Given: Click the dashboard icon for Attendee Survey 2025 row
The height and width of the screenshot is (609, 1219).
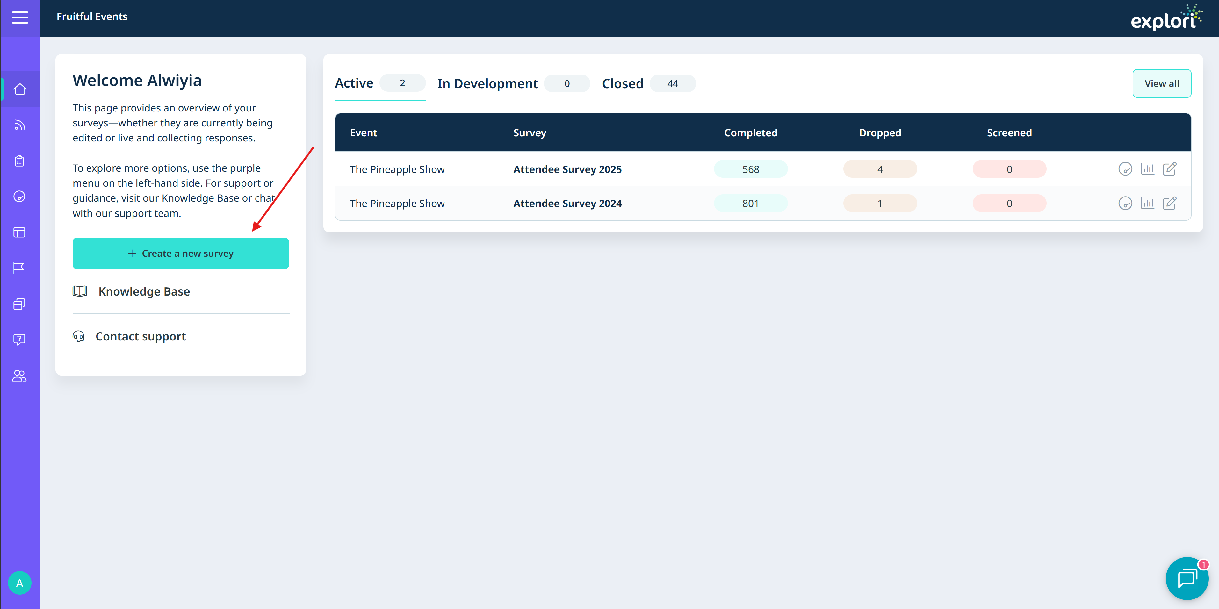Looking at the screenshot, I should point(1125,169).
